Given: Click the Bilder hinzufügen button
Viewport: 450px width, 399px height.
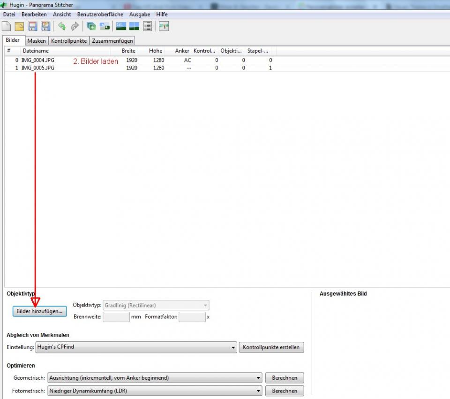Looking at the screenshot, I should [x=39, y=311].
